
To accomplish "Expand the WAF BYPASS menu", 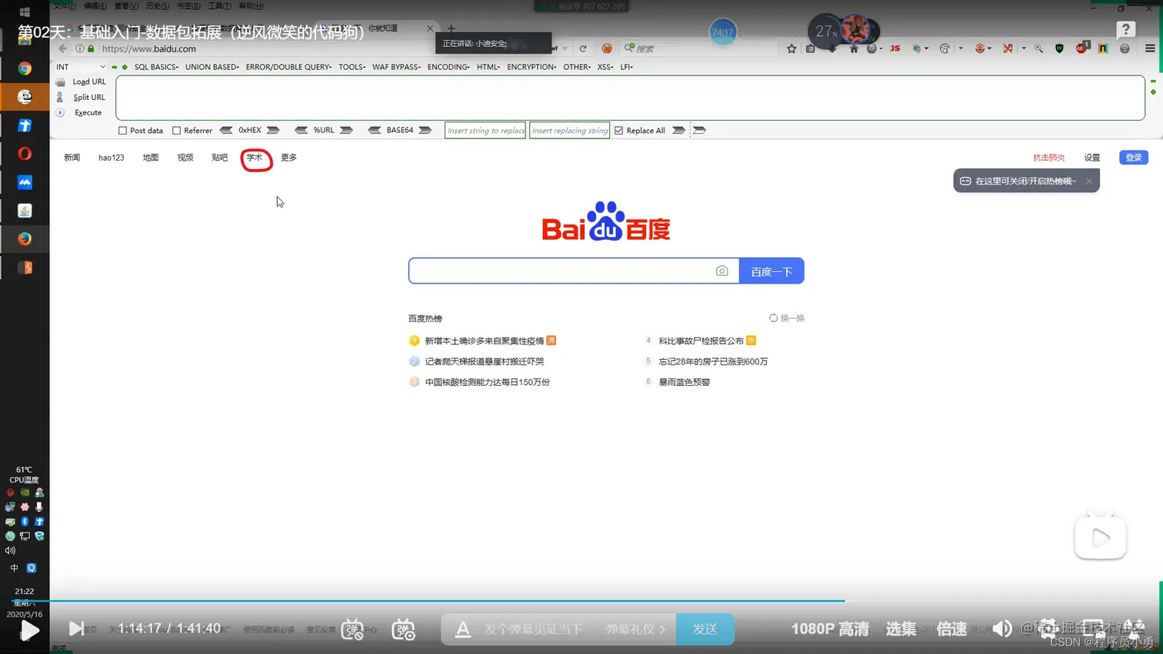I will 396,67.
